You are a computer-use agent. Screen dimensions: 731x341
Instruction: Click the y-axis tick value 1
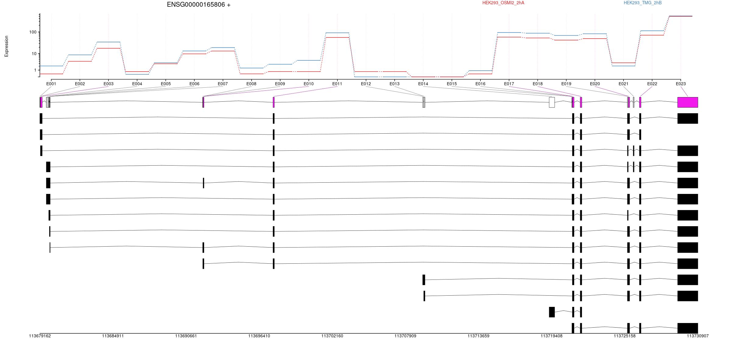click(x=35, y=70)
